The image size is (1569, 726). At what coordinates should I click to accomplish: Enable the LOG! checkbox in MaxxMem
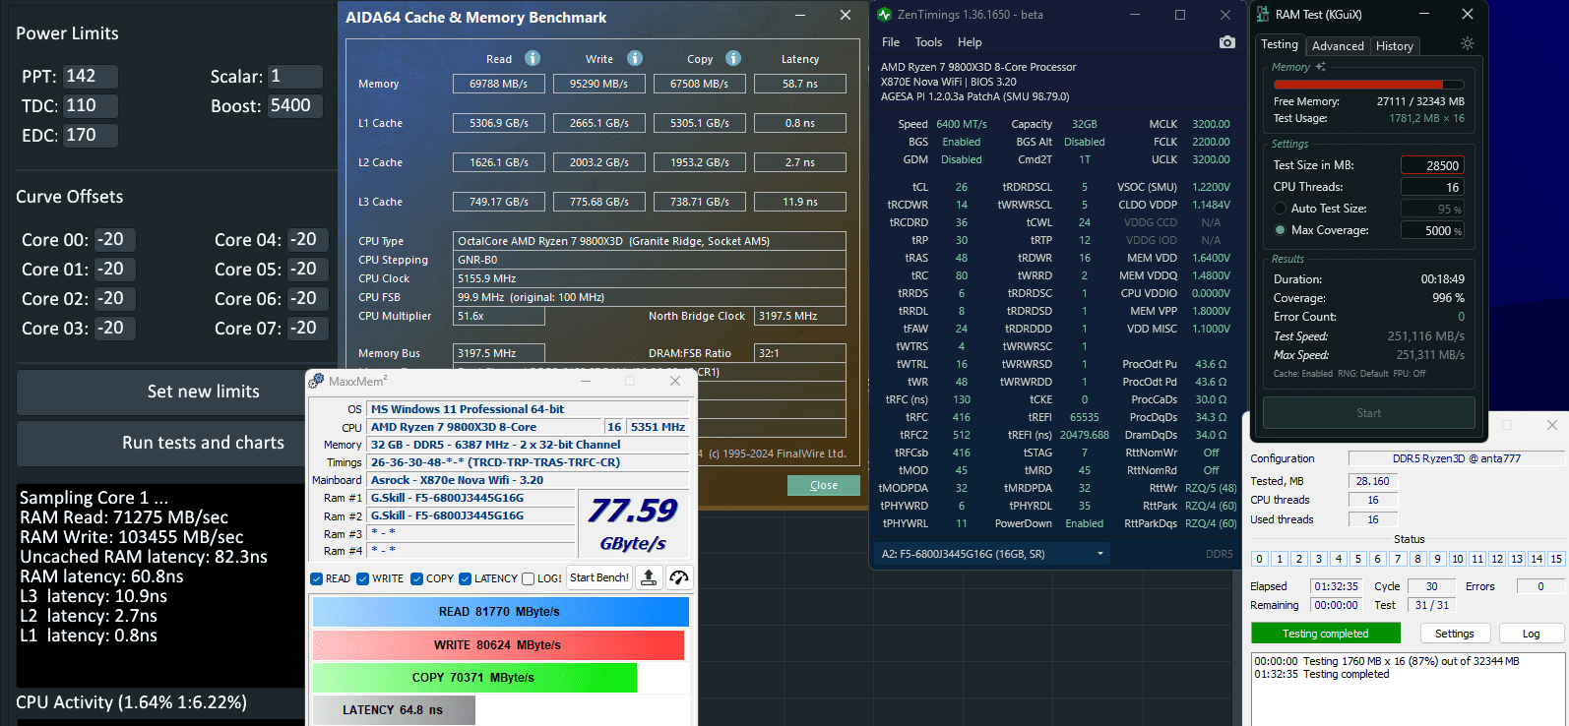(529, 578)
